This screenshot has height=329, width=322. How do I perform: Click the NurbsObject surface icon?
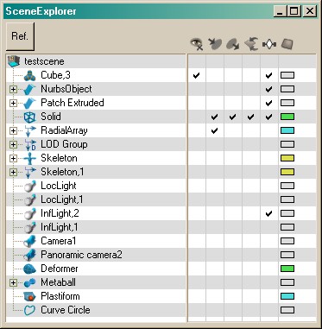(29, 89)
